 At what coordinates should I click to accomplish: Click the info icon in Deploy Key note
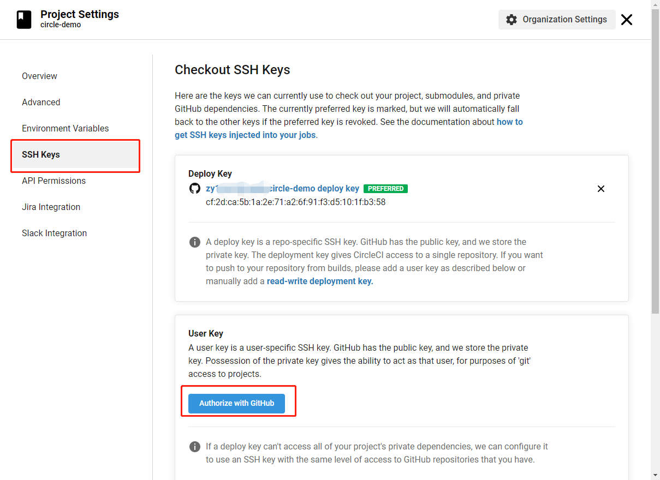point(194,242)
